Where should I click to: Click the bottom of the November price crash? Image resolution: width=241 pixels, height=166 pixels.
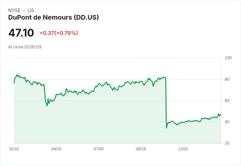(166, 128)
